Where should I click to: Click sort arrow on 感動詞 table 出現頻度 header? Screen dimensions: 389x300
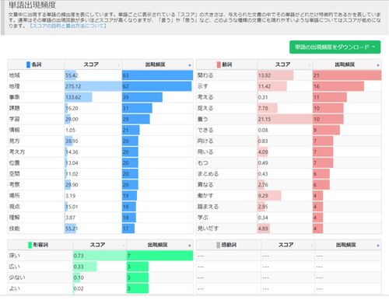378,246
